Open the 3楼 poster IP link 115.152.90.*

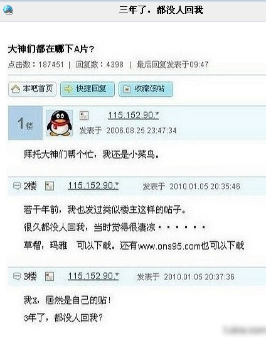93,276
